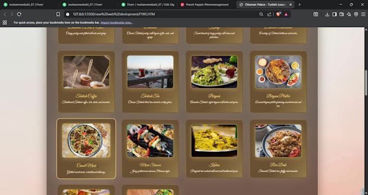The height and width of the screenshot is (195, 368).
Task: Click the scrollbar up arrow
Action: click(x=366, y=29)
